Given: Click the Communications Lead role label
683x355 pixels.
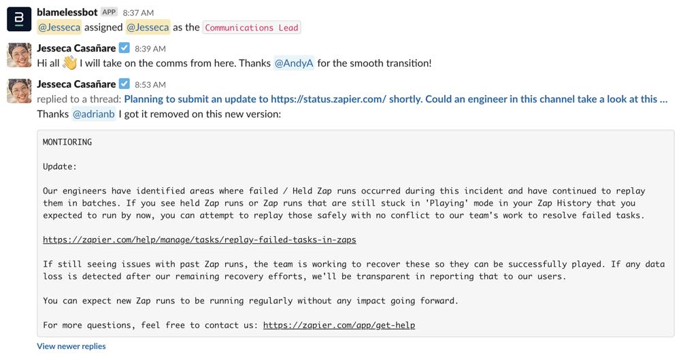Looking at the screenshot, I should click(252, 28).
